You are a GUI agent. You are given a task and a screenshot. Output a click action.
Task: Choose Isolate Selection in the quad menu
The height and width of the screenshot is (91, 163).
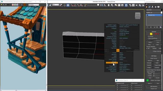pyautogui.click(x=124, y=27)
